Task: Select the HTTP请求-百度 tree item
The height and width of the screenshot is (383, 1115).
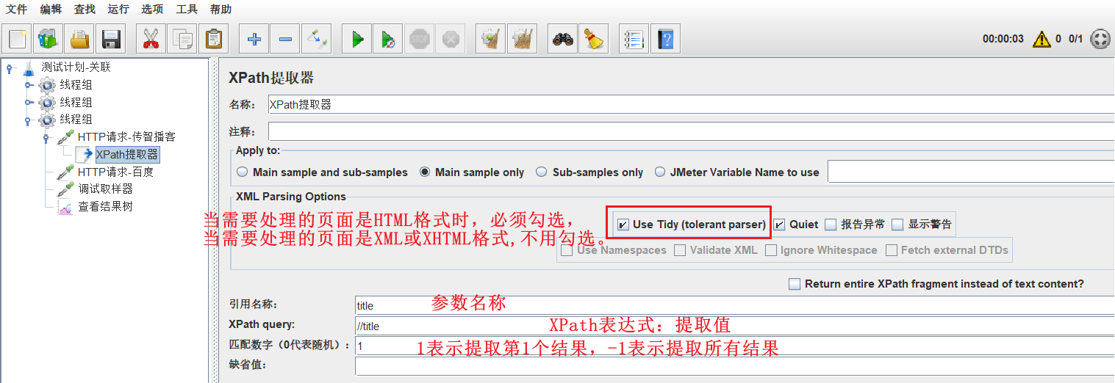Action: click(x=115, y=172)
